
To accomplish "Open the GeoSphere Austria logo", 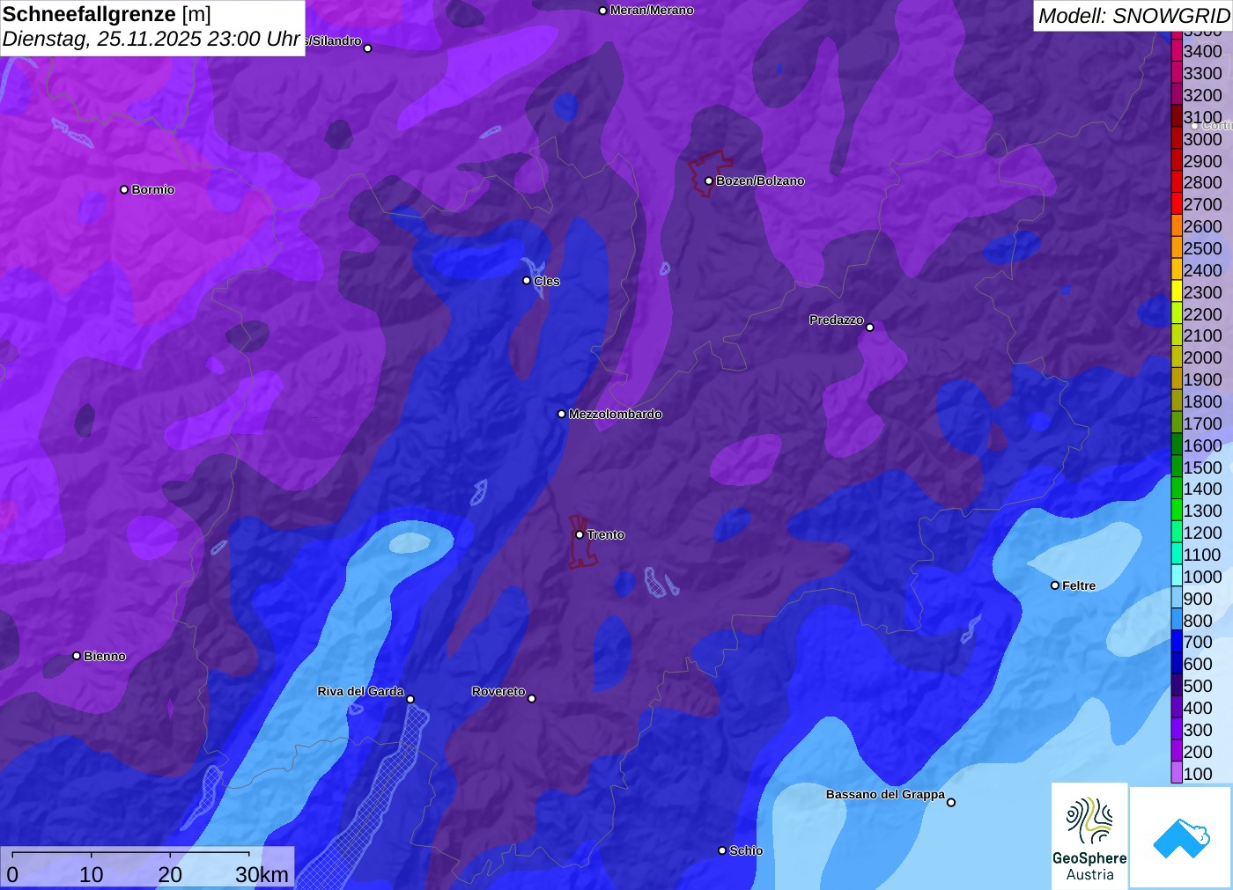I will click(x=1089, y=836).
